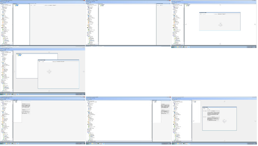Open the first menu in the top-left window's menu bar
258x146 pixels.
click(1, 2)
